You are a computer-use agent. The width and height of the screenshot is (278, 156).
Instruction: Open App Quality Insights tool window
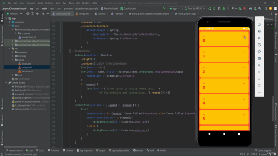[x=119, y=150]
